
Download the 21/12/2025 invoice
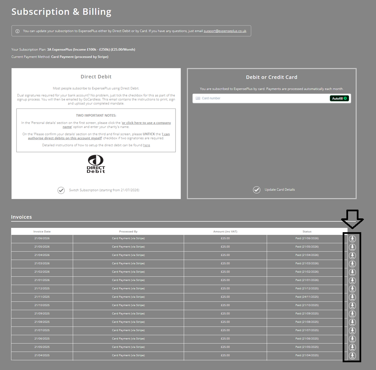352,289
